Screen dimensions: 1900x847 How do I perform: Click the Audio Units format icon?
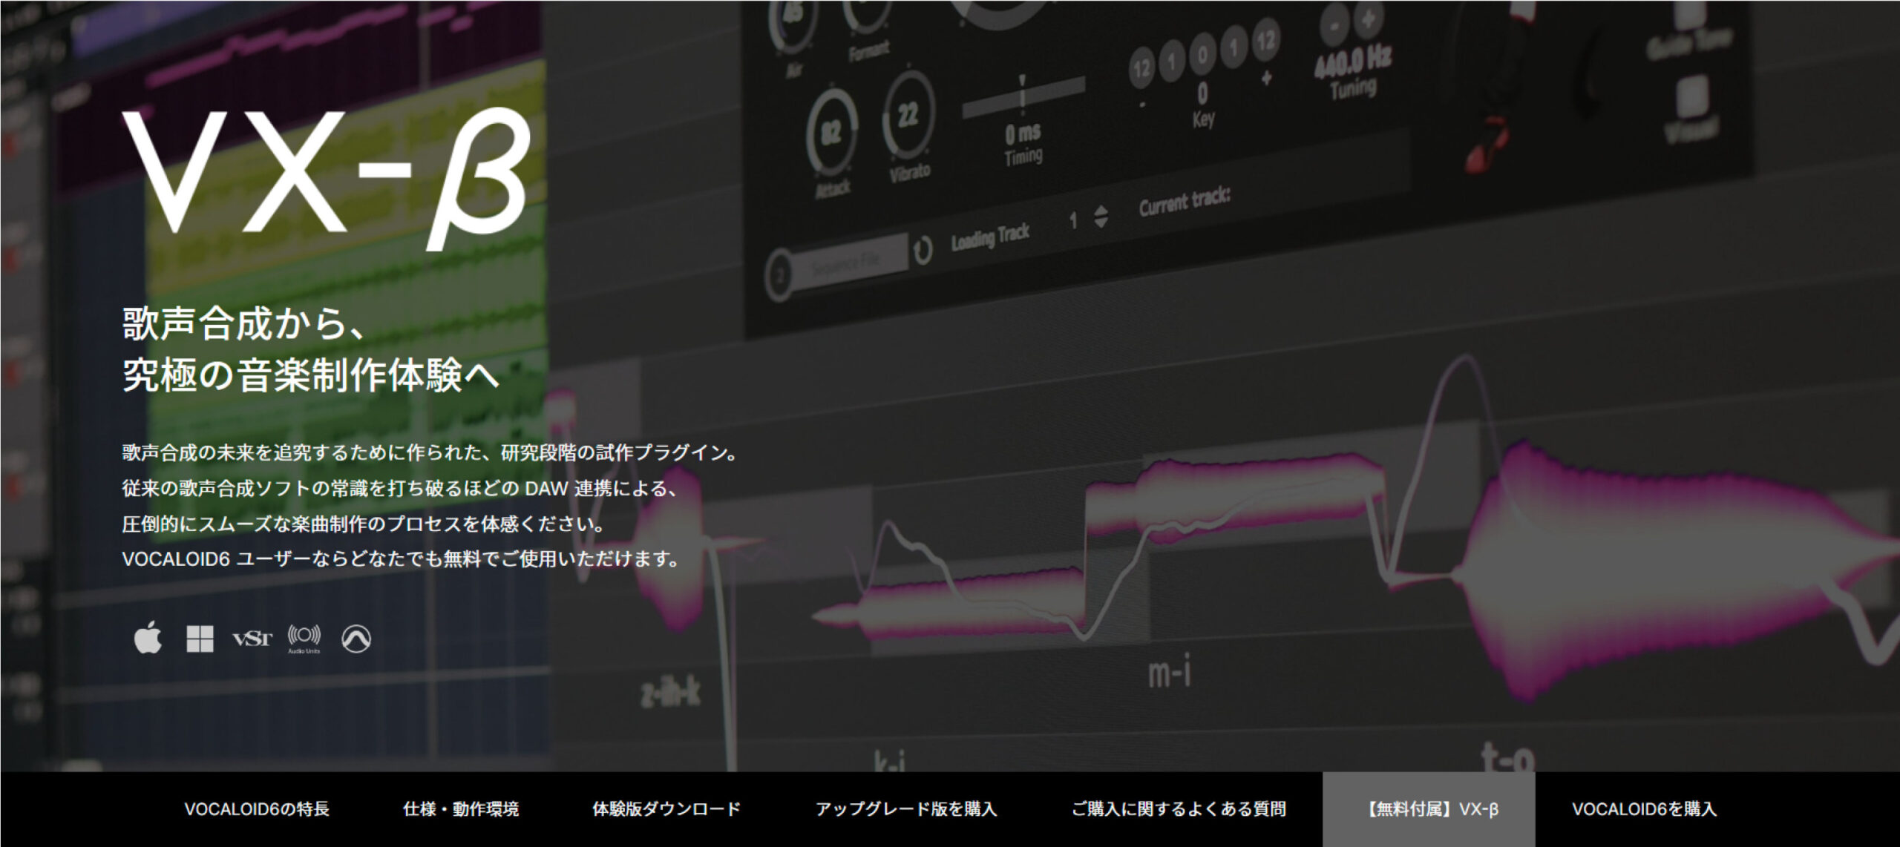pyautogui.click(x=304, y=639)
